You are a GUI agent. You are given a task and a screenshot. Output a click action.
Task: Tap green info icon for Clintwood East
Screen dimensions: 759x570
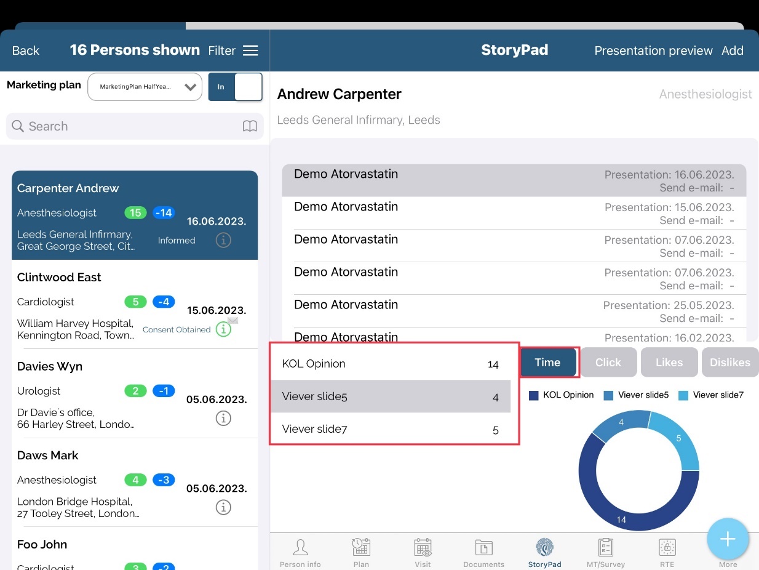click(224, 329)
